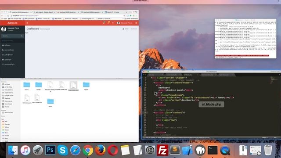Toggle the control sidebar gears icon
Viewport: 281px width, 158px height.
(x=136, y=23)
